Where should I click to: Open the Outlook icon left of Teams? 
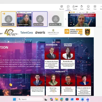82,99
